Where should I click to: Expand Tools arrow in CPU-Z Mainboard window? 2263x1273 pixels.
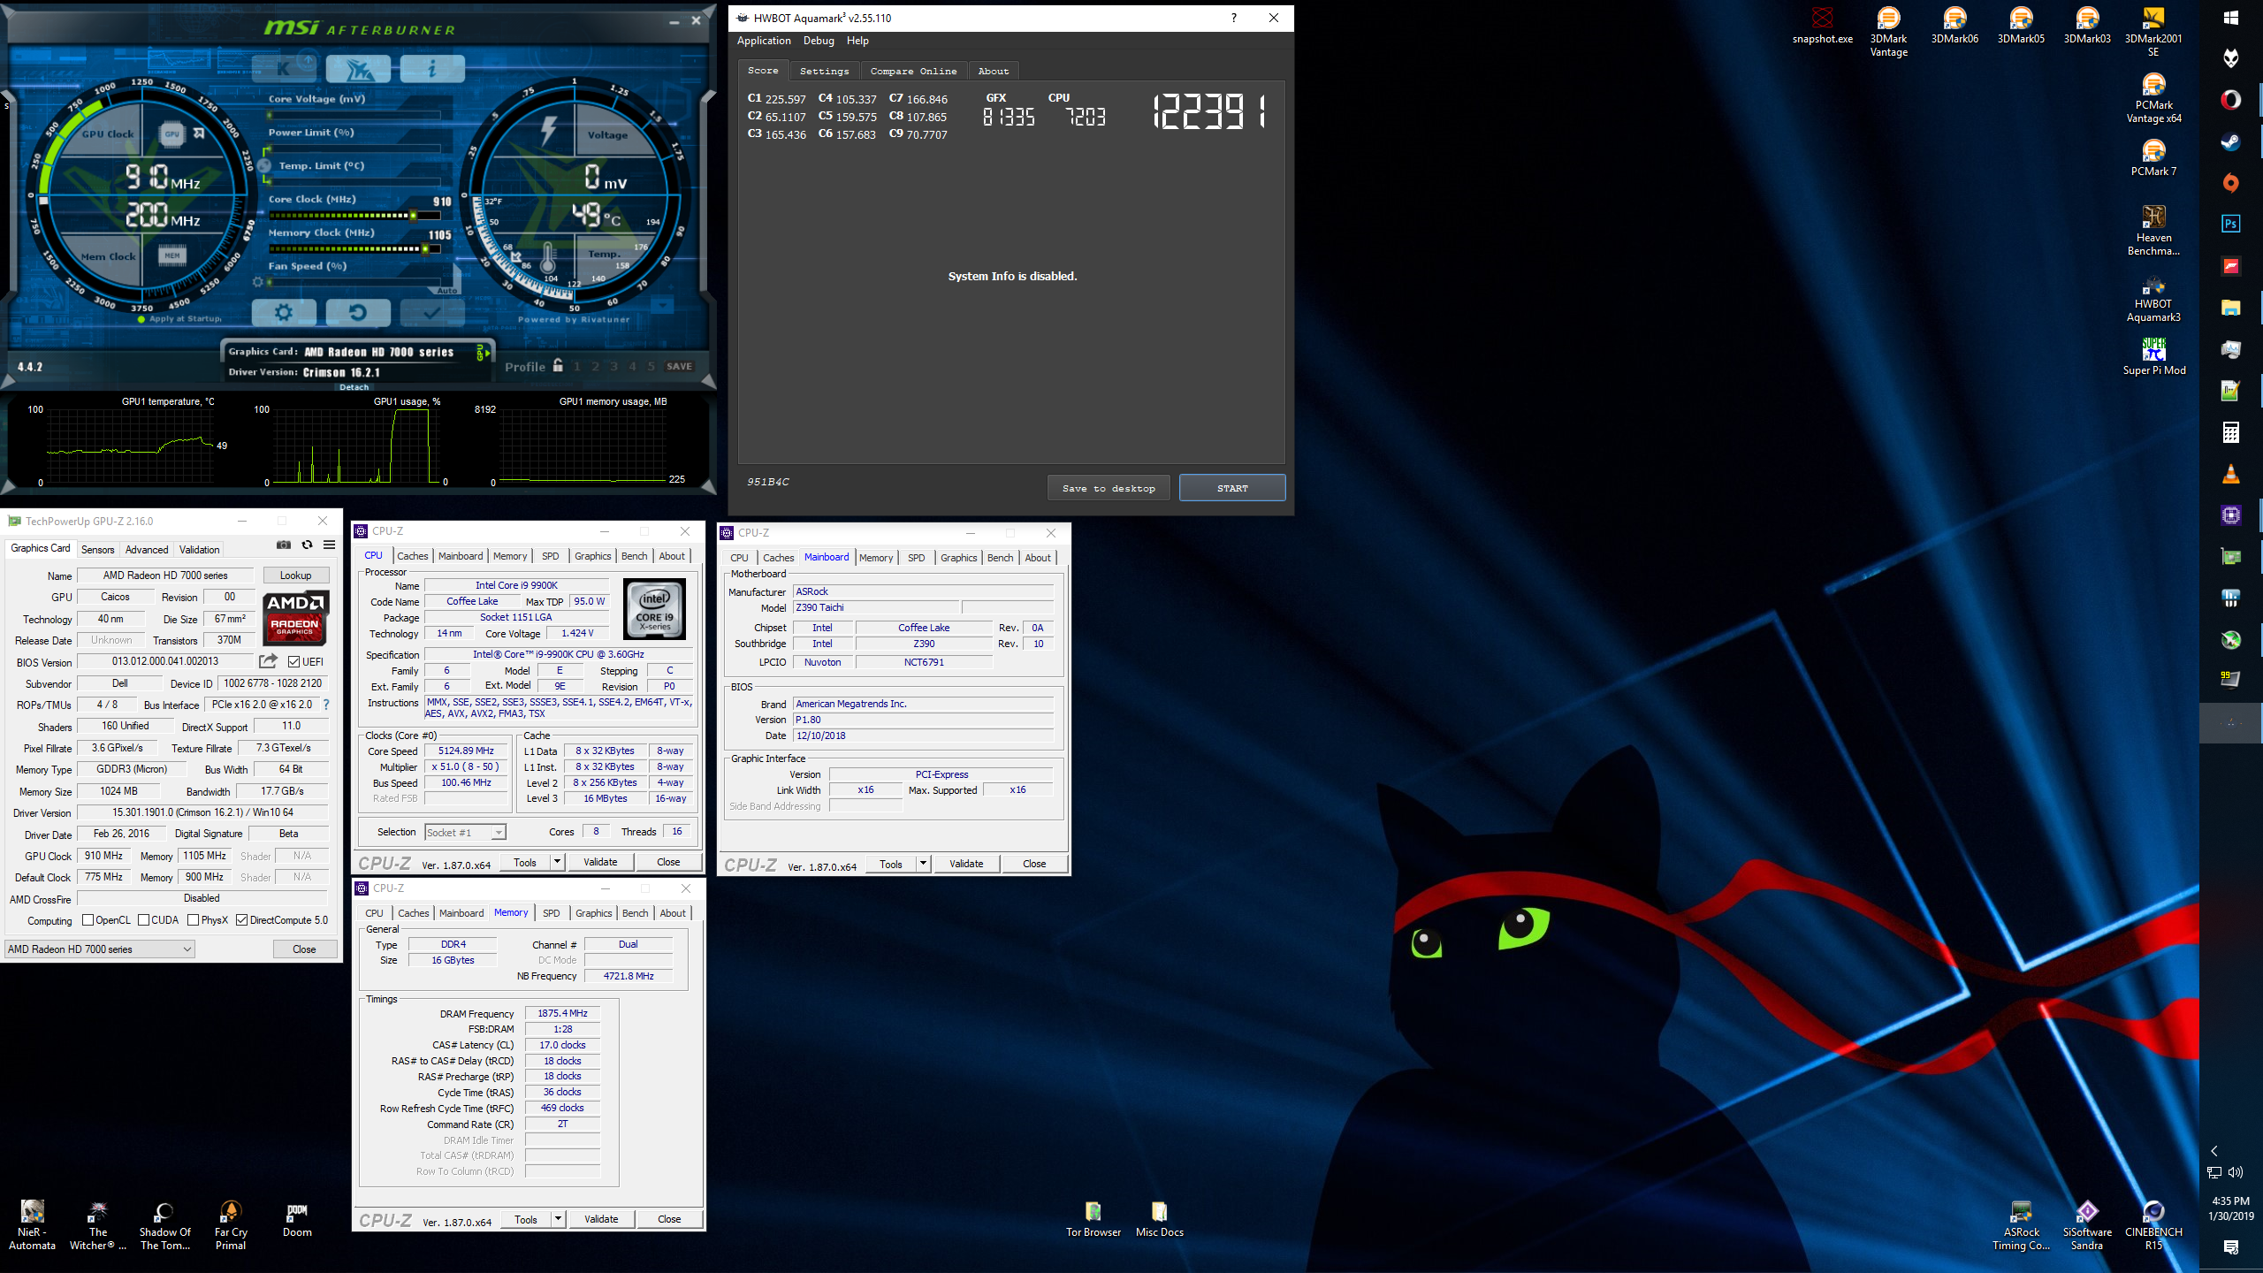pyautogui.click(x=923, y=864)
